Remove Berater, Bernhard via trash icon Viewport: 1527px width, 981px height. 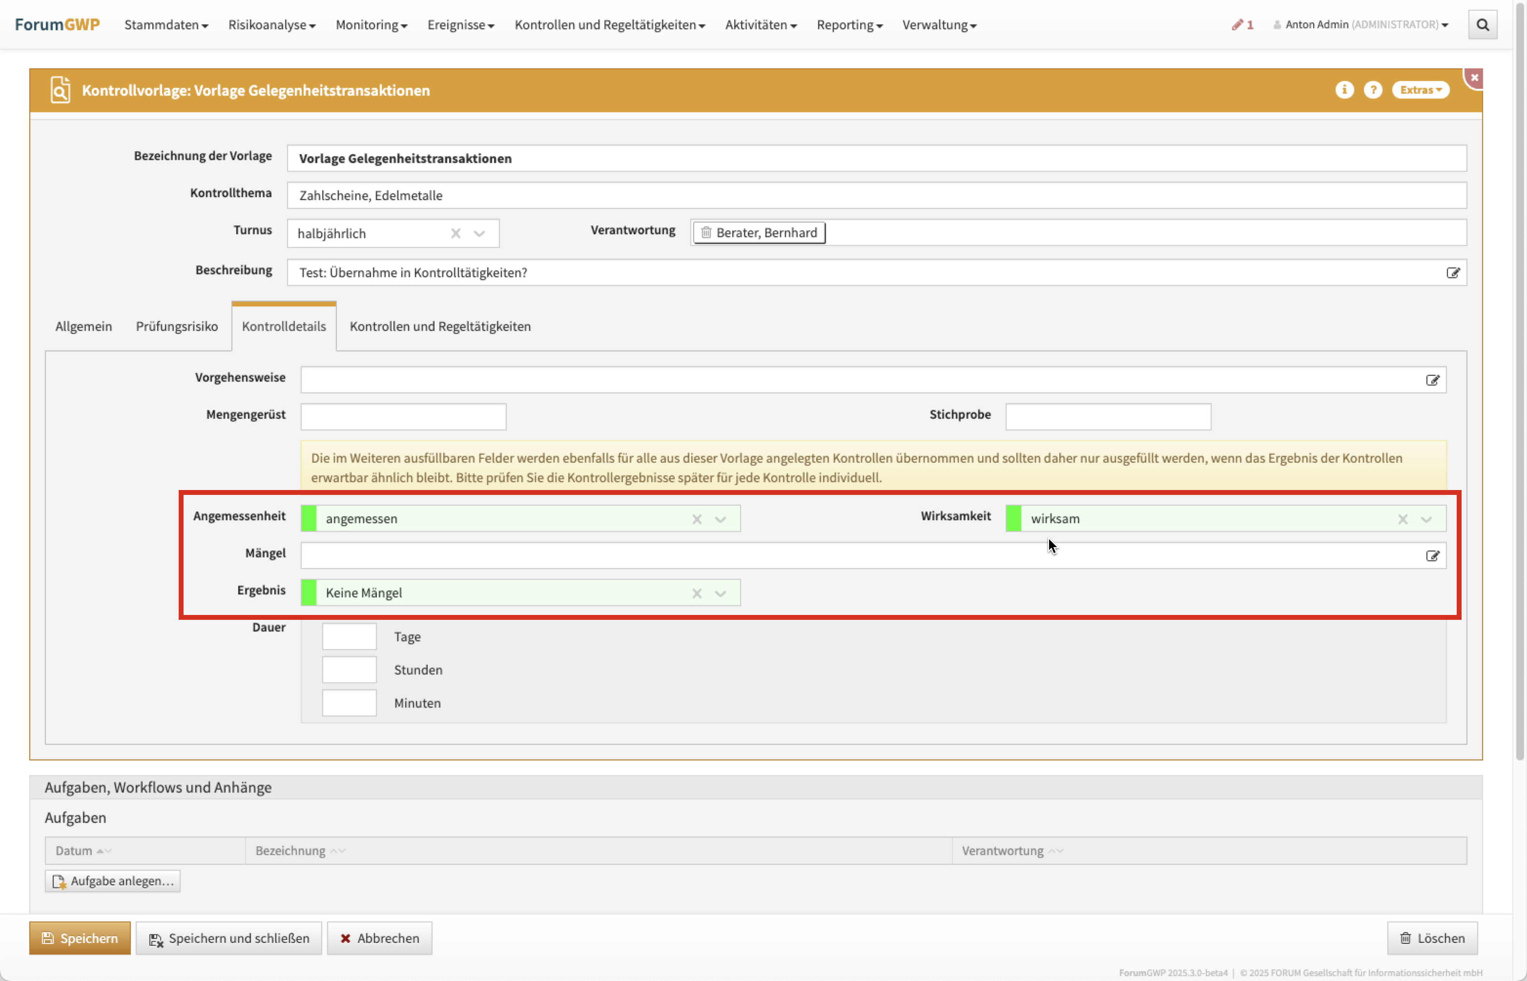point(706,232)
